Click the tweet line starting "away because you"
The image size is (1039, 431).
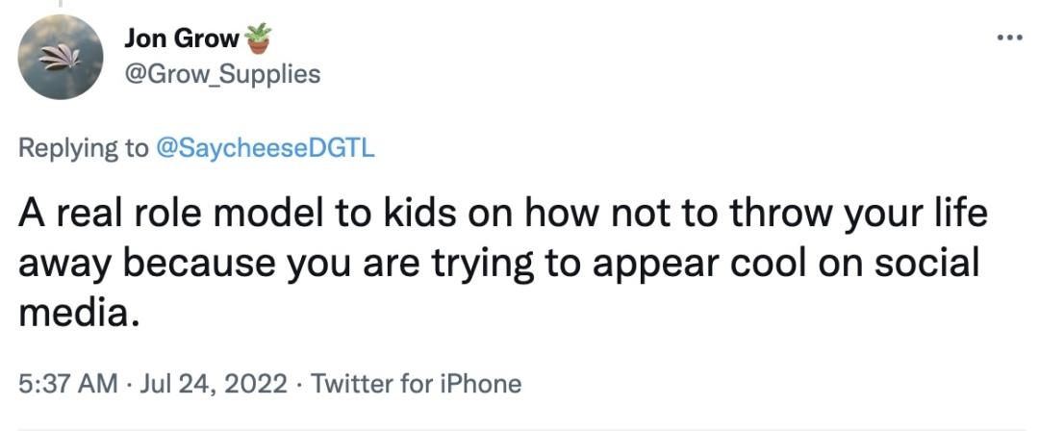tap(498, 264)
